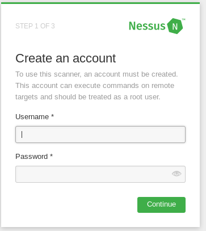Click the Create an account heading
This screenshot has height=231, width=206.
click(65, 58)
